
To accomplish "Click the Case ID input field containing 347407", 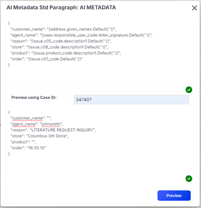I will point(131,100).
